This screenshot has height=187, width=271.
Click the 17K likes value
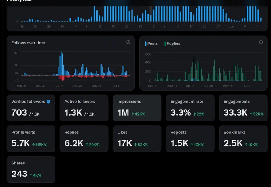coord(125,143)
